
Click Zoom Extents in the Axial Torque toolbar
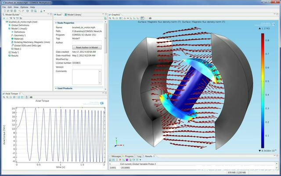(x=14, y=97)
